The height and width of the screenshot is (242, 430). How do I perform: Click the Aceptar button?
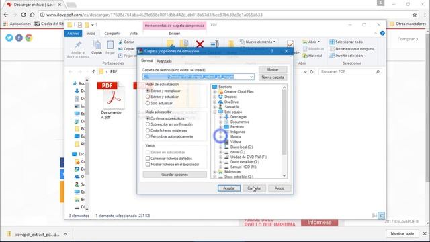[229, 188]
